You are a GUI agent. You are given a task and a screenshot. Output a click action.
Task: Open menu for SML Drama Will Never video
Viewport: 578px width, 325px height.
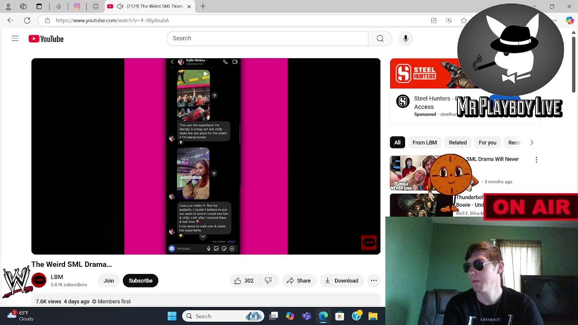[536, 160]
